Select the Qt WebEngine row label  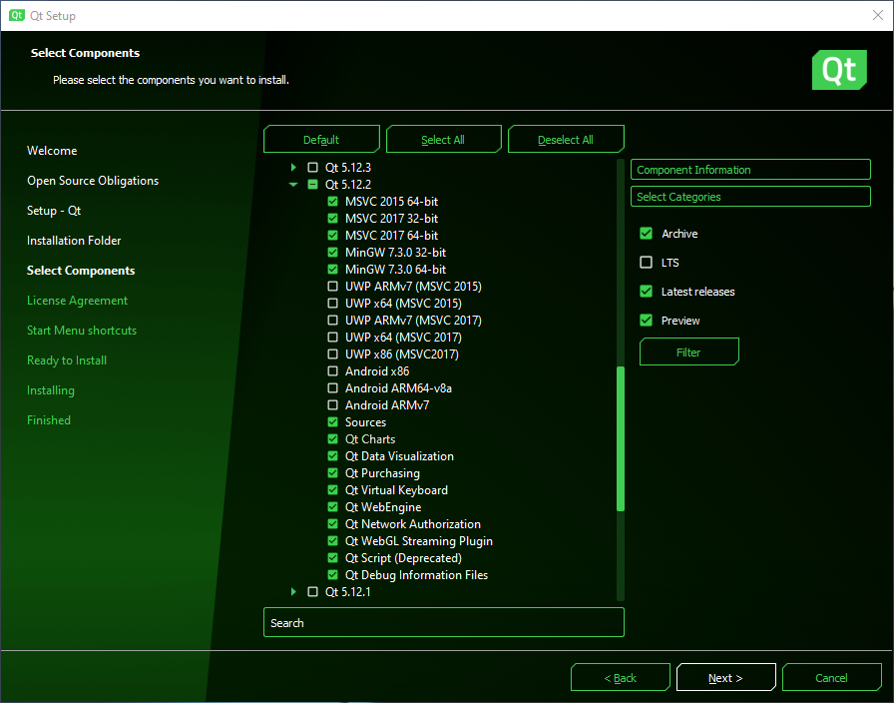383,506
